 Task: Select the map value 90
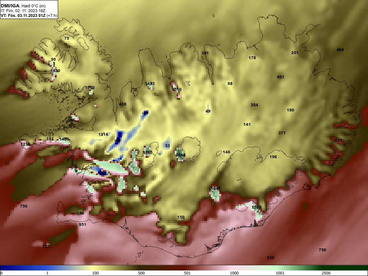click(x=53, y=59)
